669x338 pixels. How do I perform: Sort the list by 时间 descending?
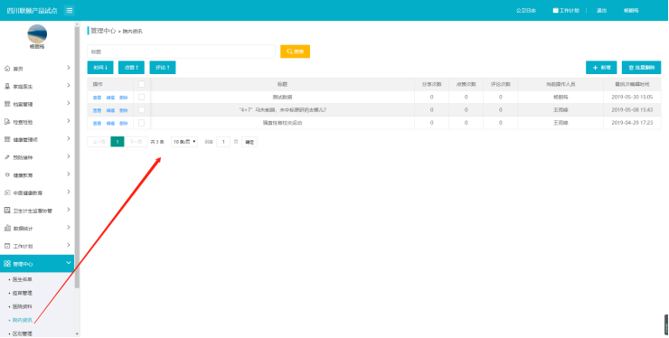coord(100,68)
